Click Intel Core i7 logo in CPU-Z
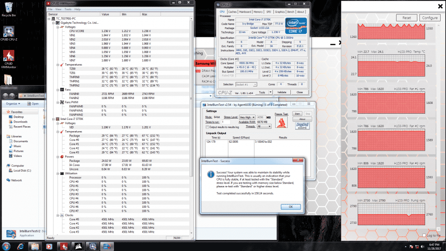446x251 pixels. tap(296, 26)
